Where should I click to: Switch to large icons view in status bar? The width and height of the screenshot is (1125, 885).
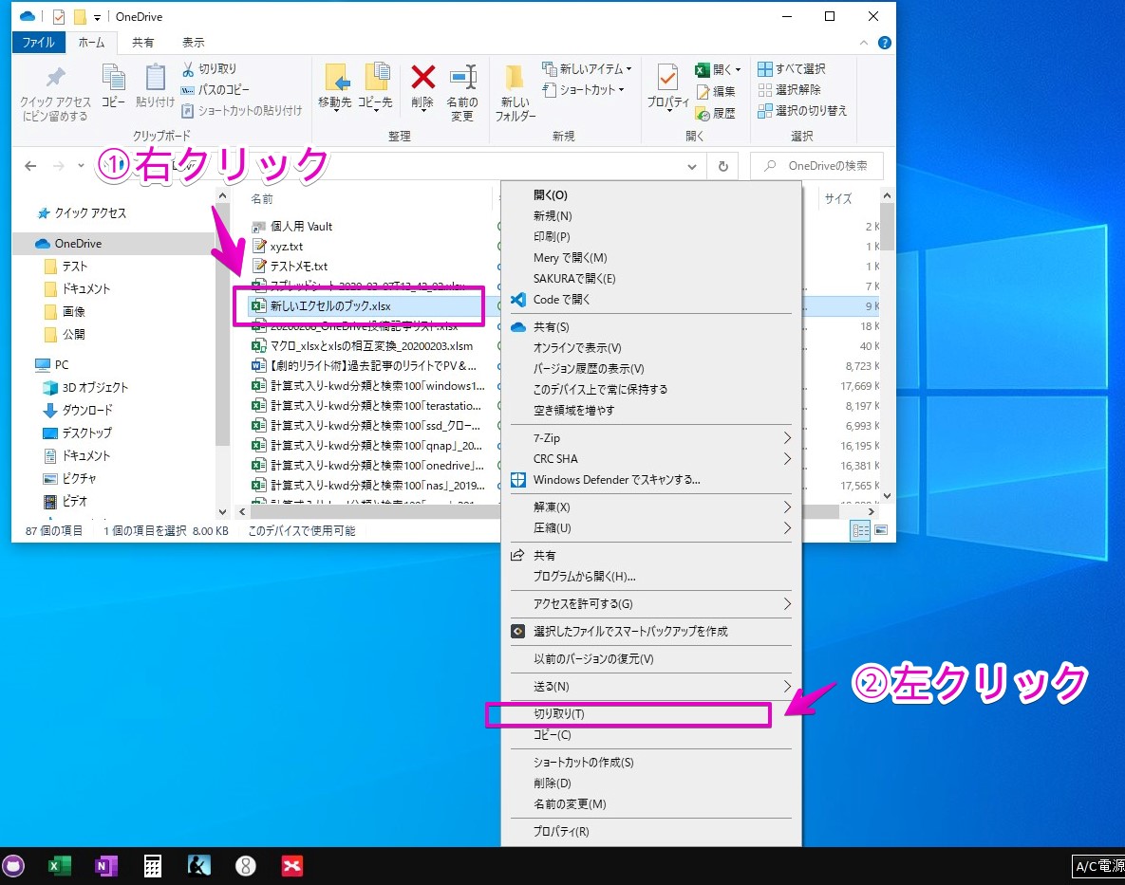(881, 530)
